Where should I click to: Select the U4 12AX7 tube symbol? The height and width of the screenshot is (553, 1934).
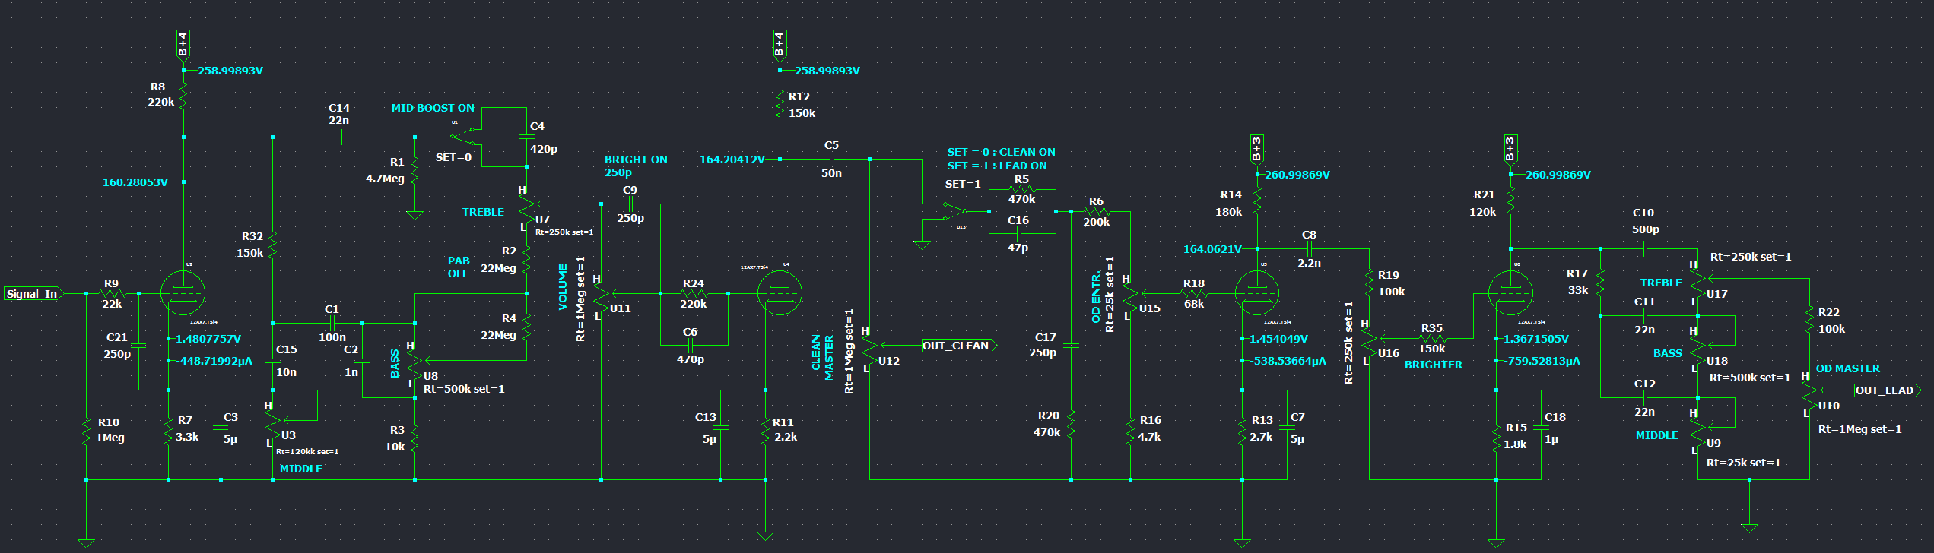[x=780, y=293]
